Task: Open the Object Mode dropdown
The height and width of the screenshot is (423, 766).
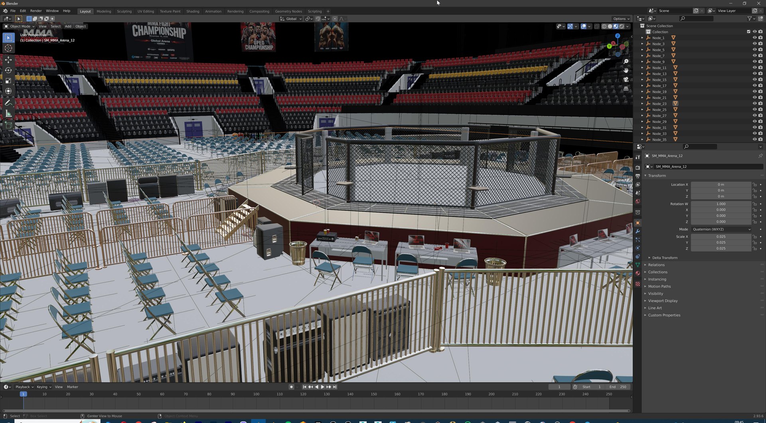Action: tap(20, 26)
